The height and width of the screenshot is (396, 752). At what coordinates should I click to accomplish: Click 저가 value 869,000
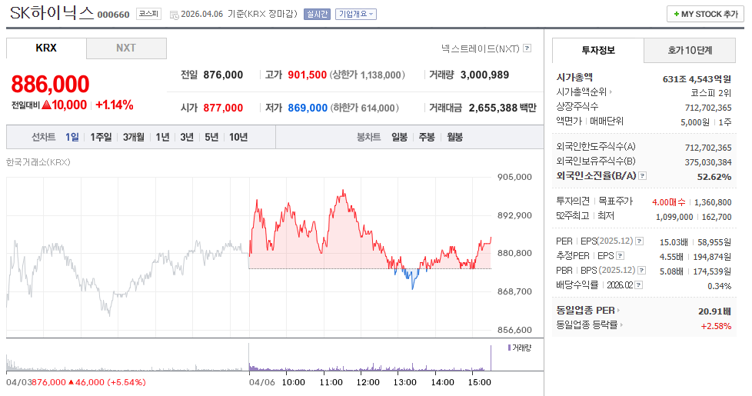coord(308,108)
